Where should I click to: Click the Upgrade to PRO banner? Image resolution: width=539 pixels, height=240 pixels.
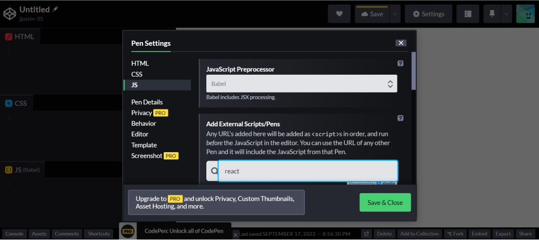[x=216, y=203]
